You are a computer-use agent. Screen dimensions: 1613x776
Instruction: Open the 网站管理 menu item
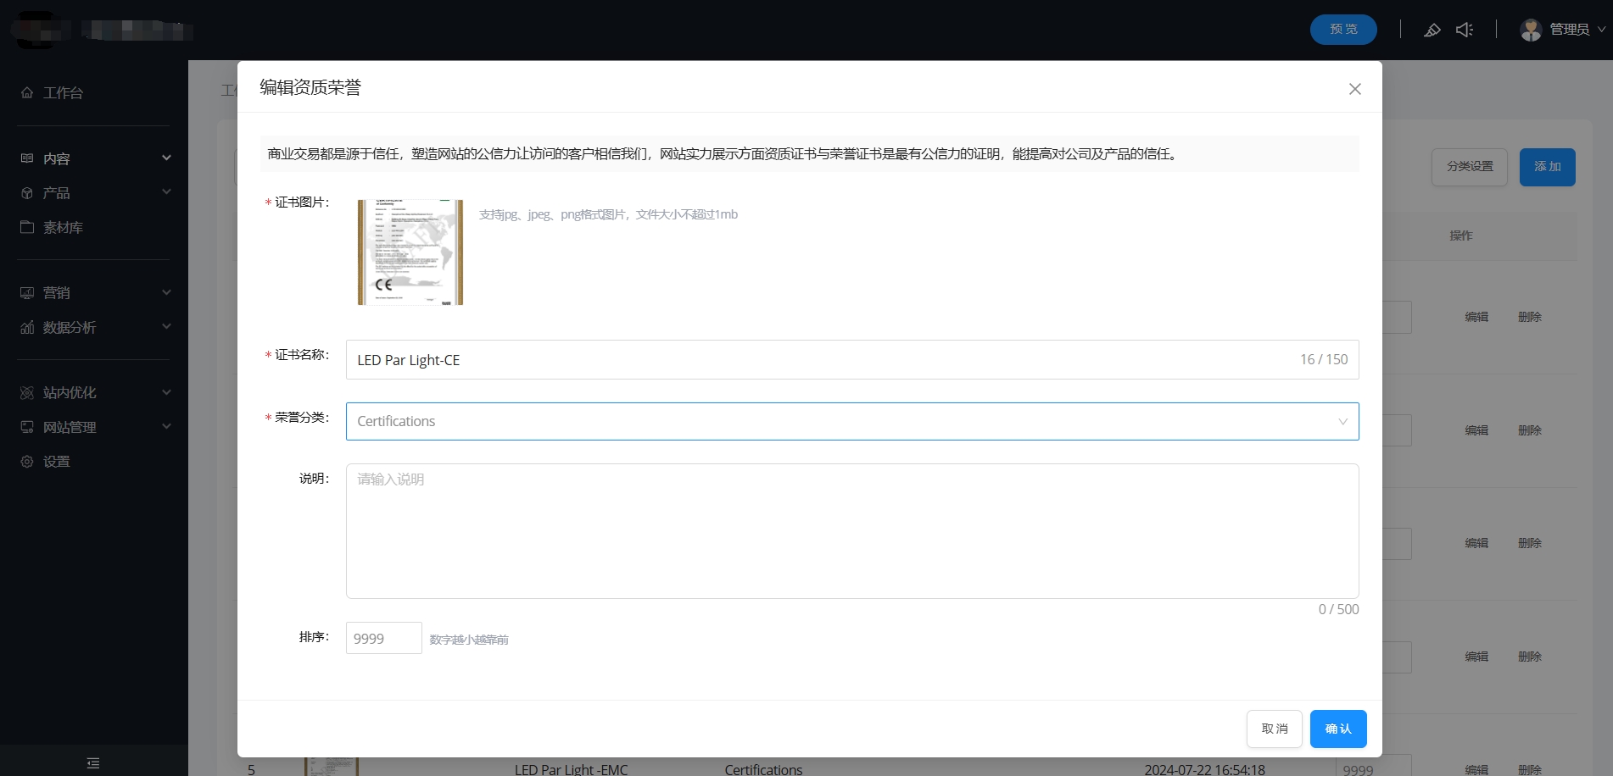coord(93,428)
